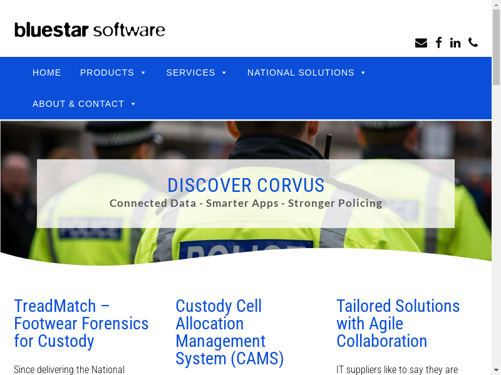Expand the About & Contact dropdown arrow

[133, 104]
